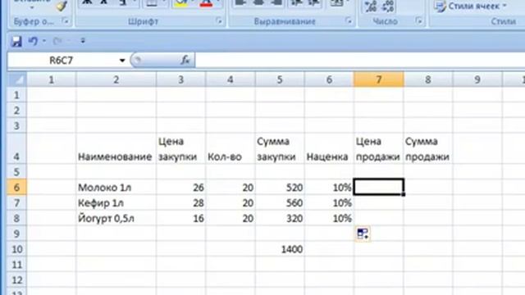This screenshot has height=295, width=525.
Task: Open the Буфер обмена dialog launcher
Action: (x=66, y=21)
